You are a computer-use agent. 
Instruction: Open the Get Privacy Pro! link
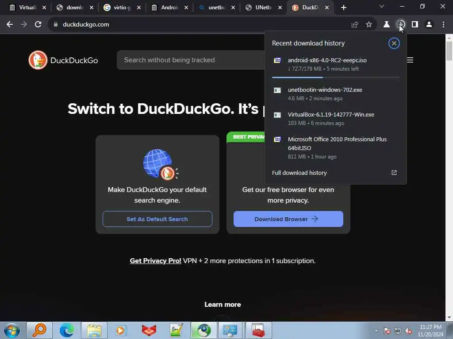pos(155,260)
